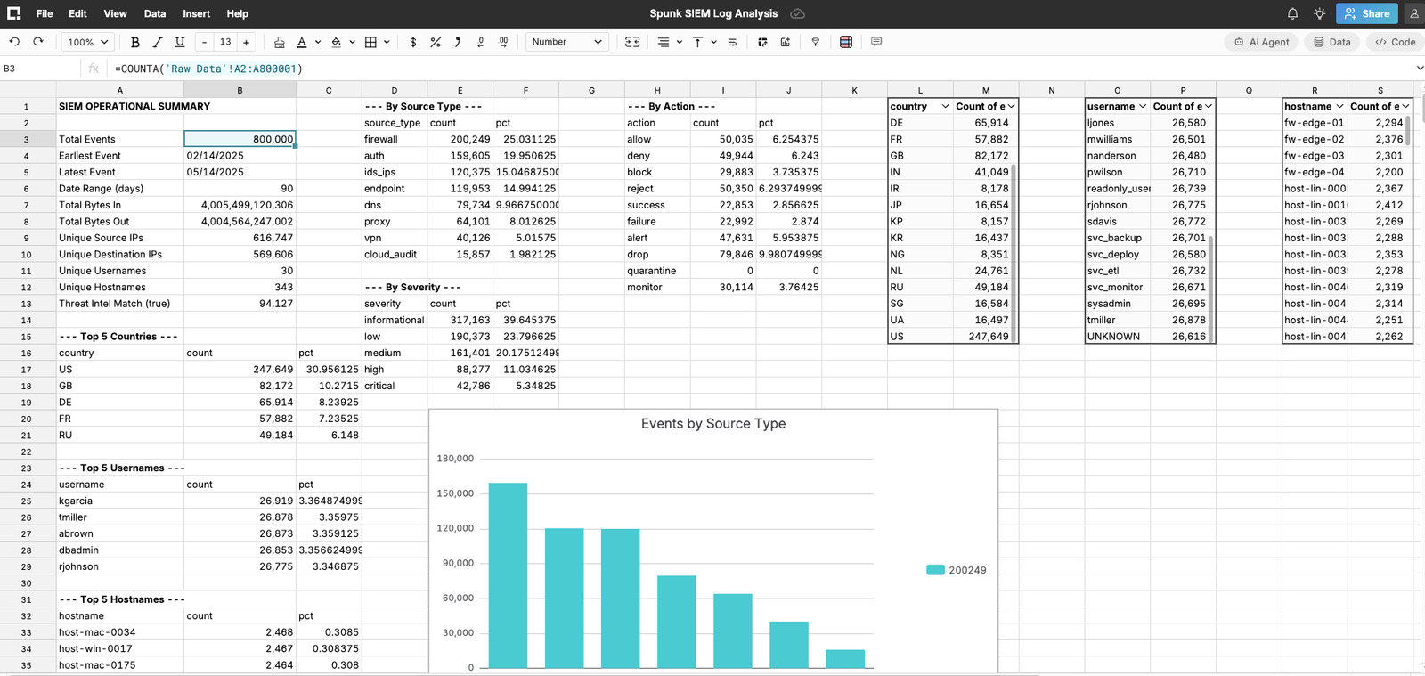Open the username column filter dropdown
Viewport: 1425px width, 676px height.
[x=1143, y=106]
